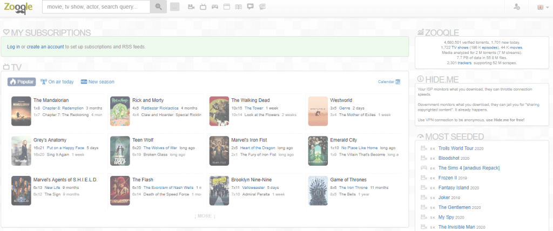Open the Books category icon
The image size is (553, 231).
tap(238, 6)
